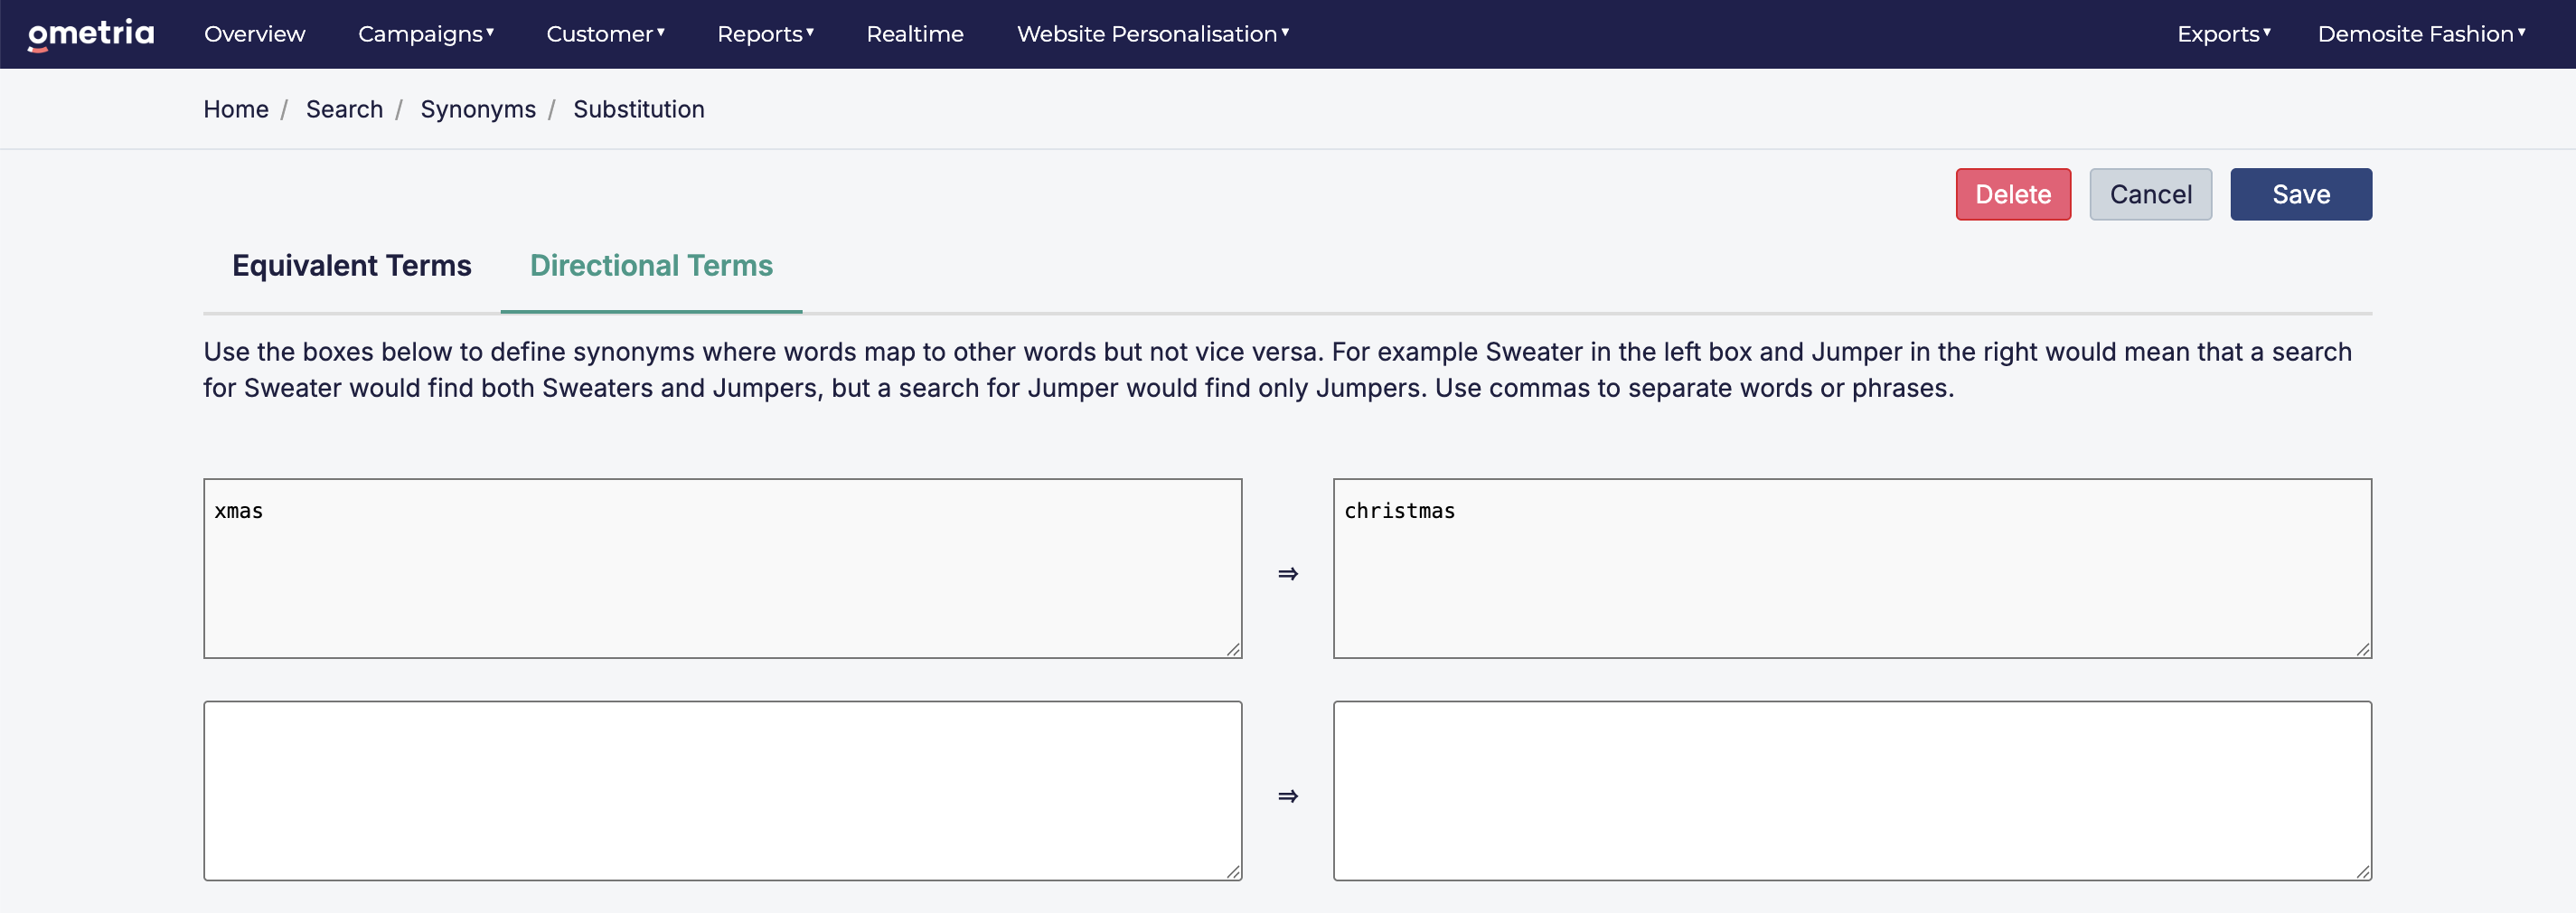The width and height of the screenshot is (2576, 913).
Task: Expand the Customer dropdown menu
Action: pos(605,34)
